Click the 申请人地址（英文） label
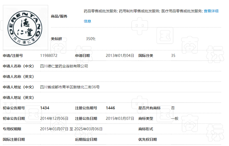Viewport: 229px width, 146px height. point(18,98)
